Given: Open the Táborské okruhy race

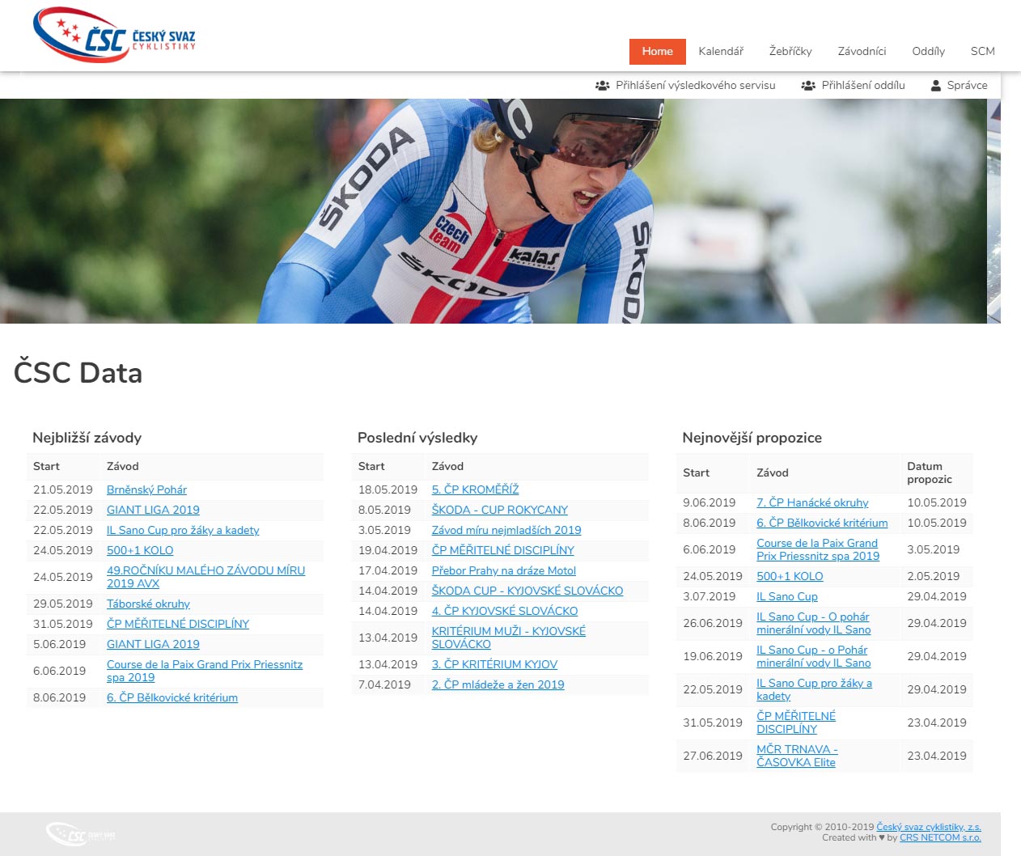Looking at the screenshot, I should (148, 604).
